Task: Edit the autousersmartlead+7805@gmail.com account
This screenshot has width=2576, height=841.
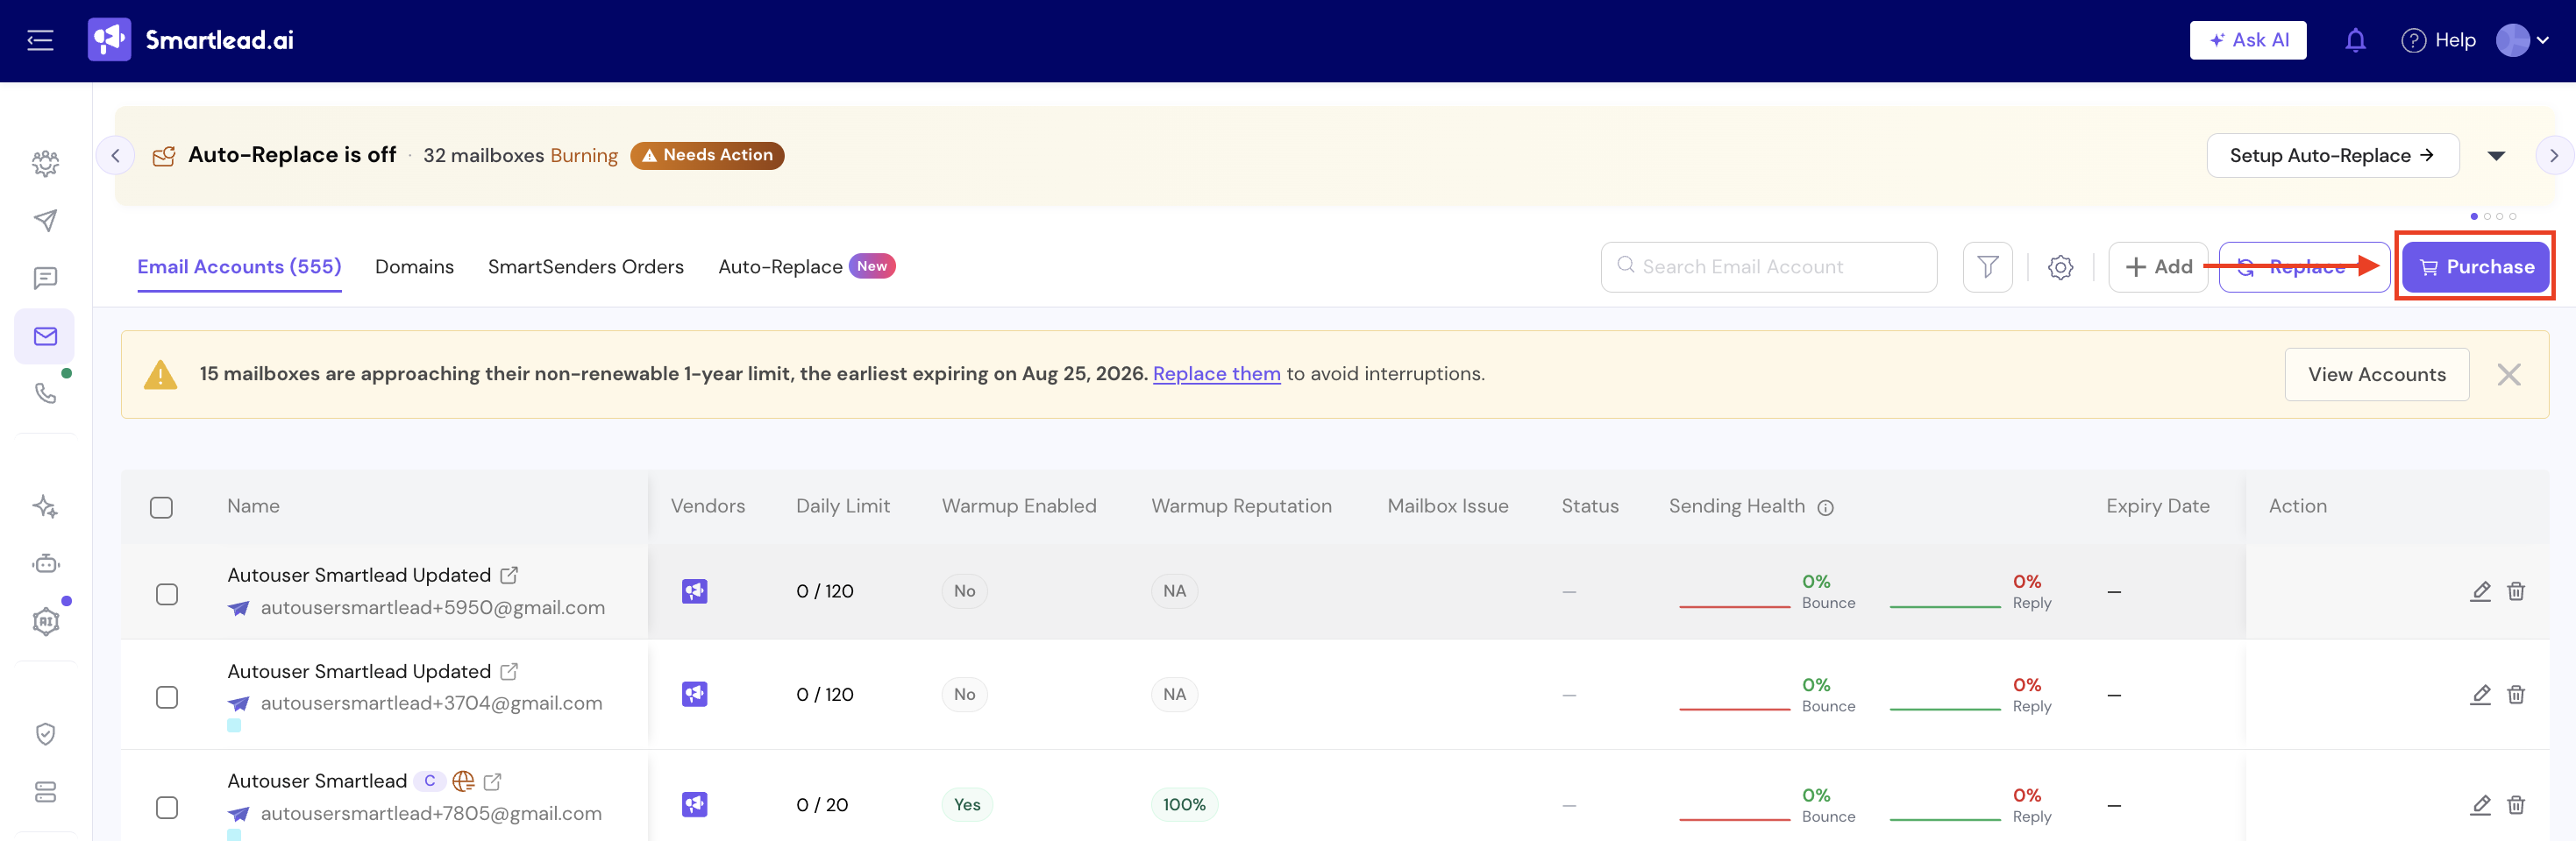Action: click(x=2480, y=804)
